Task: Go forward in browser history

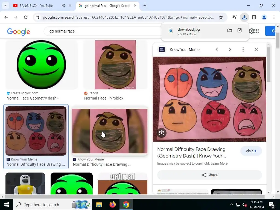Action: tap(16, 17)
